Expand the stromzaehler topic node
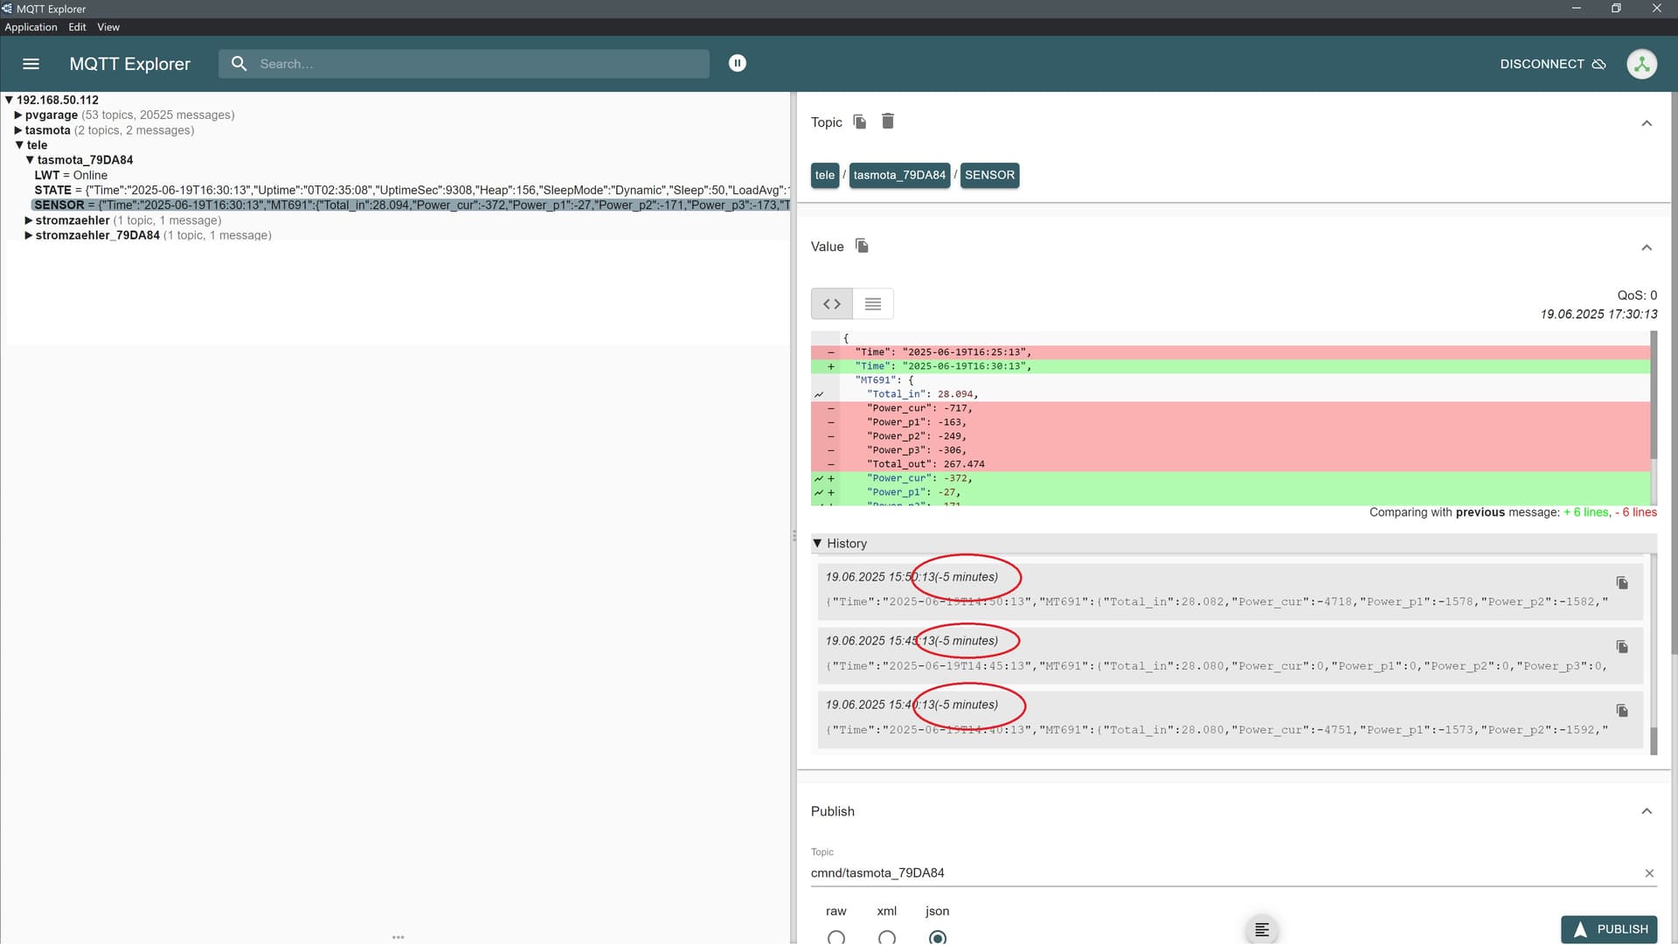 (x=29, y=220)
